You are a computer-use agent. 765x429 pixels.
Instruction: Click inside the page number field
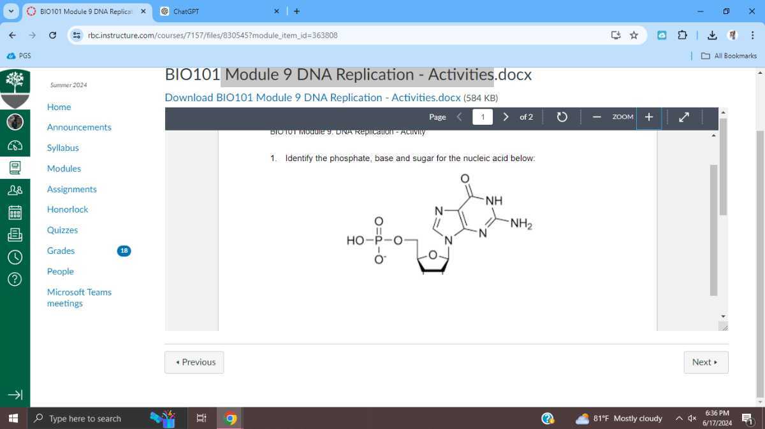(x=483, y=116)
